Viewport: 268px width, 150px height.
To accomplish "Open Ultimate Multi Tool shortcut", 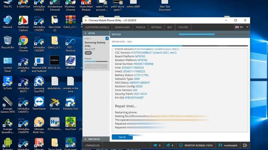I will 39,125.
